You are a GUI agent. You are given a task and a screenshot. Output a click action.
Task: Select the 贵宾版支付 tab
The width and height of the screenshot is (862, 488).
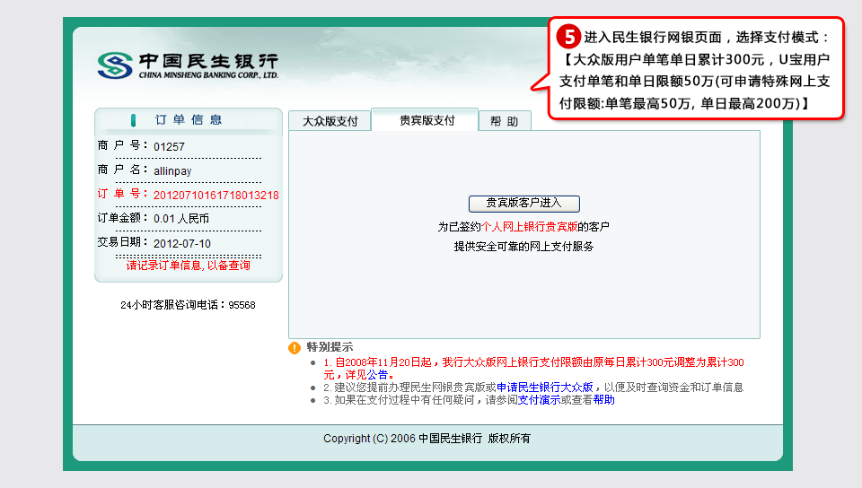(427, 120)
